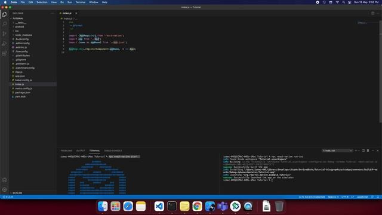Launch Google Chrome from the Dock

pyautogui.click(x=197, y=207)
